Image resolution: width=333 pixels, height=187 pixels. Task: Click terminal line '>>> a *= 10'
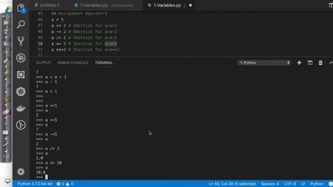(x=49, y=163)
